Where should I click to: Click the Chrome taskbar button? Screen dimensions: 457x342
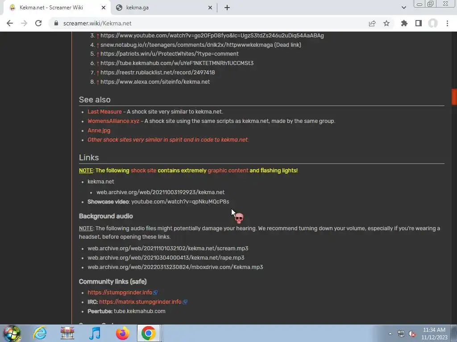(149, 333)
